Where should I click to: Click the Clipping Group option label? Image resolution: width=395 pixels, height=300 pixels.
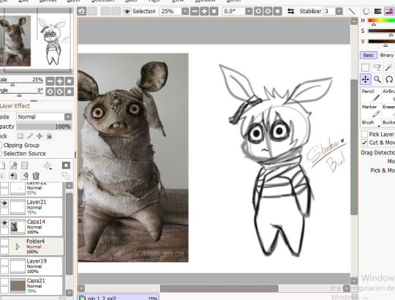point(21,146)
